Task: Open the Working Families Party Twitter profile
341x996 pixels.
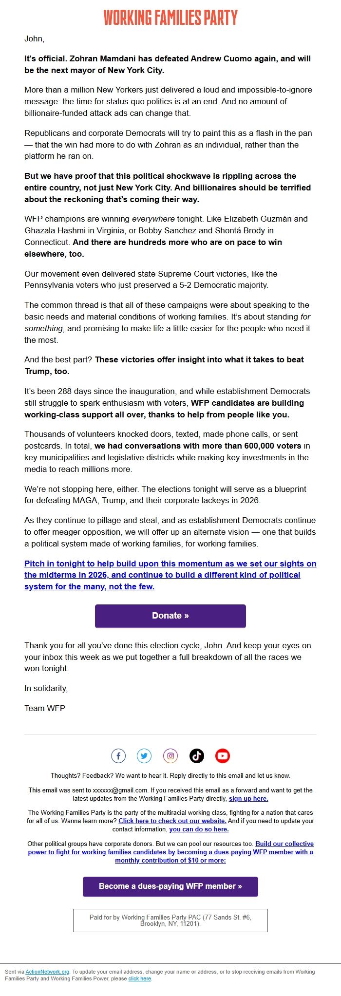Action: [144, 756]
